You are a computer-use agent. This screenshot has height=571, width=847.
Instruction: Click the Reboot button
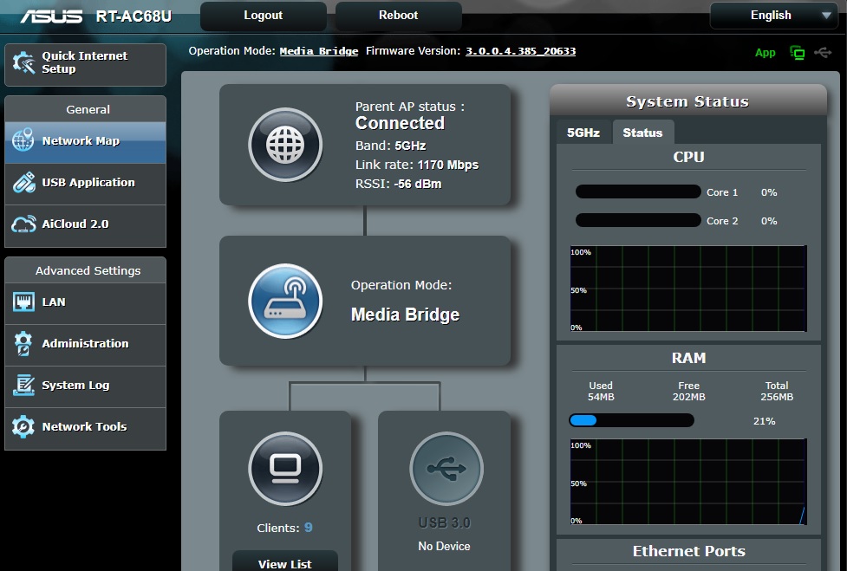398,16
